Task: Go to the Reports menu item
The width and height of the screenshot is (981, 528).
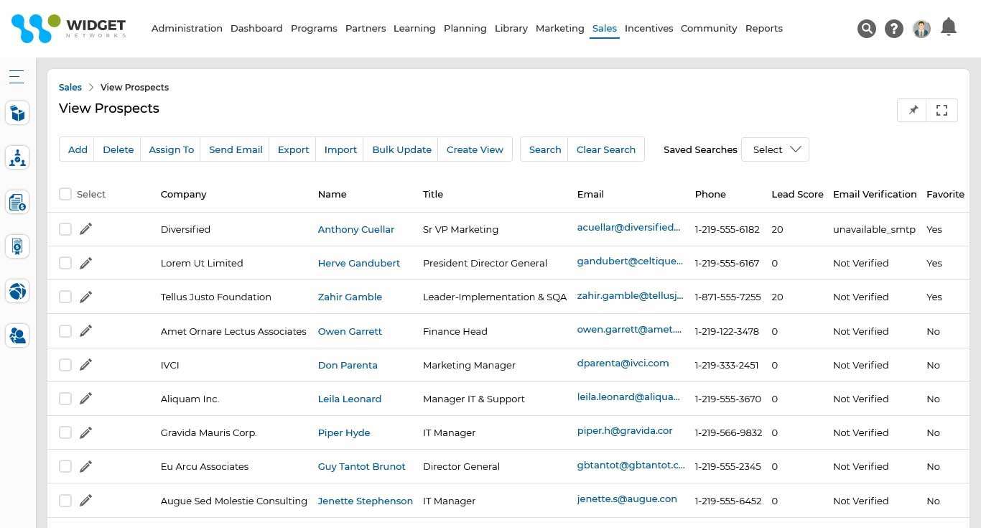Action: coord(763,29)
